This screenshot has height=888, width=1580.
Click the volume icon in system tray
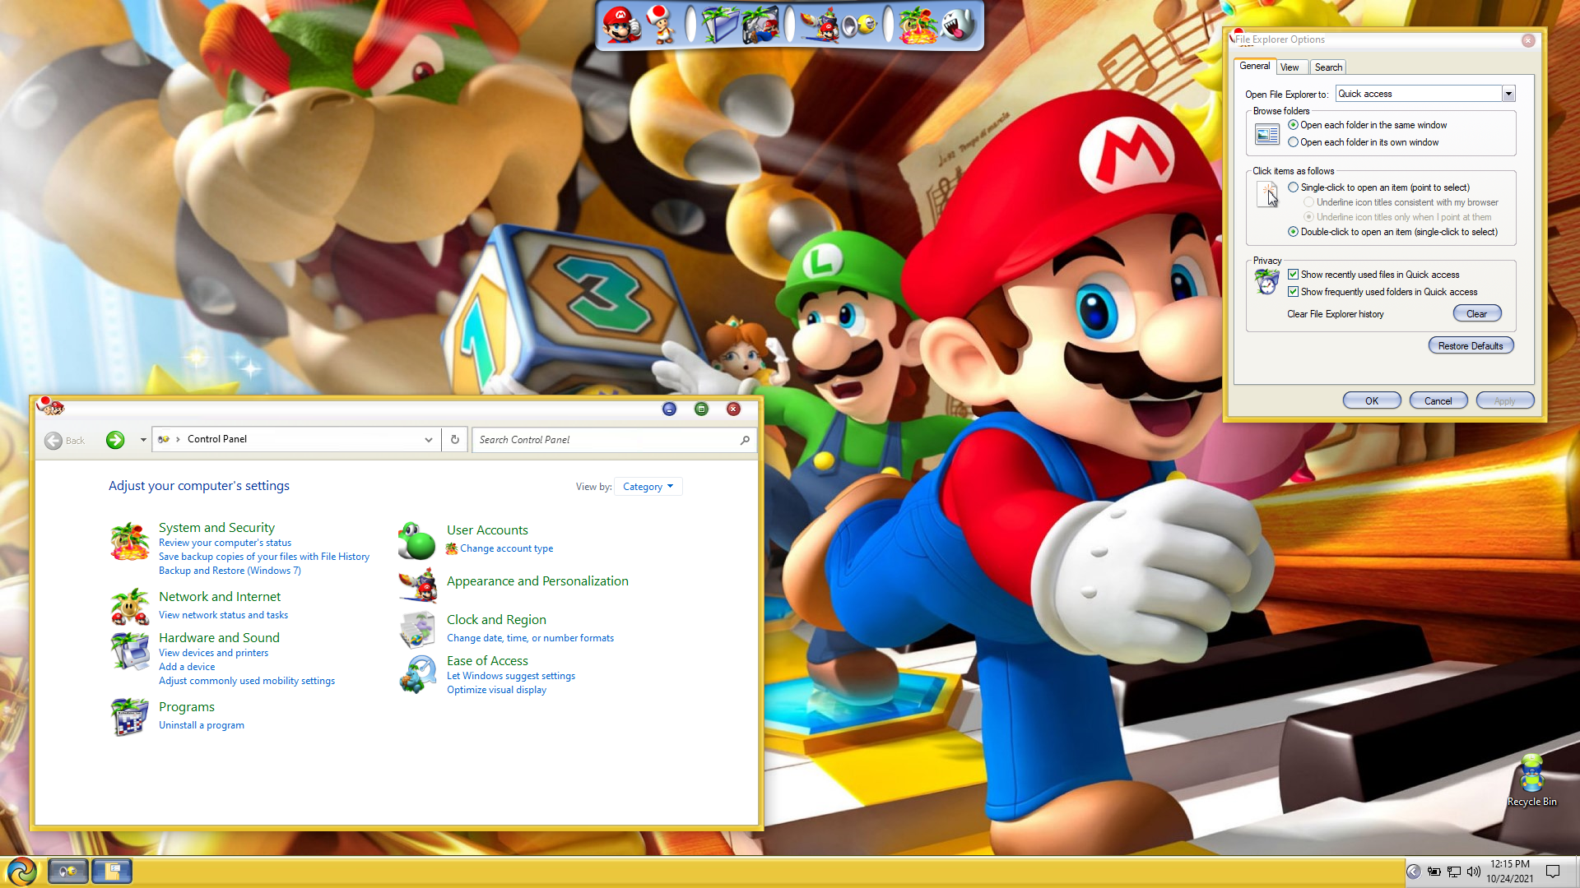pos(1473,872)
